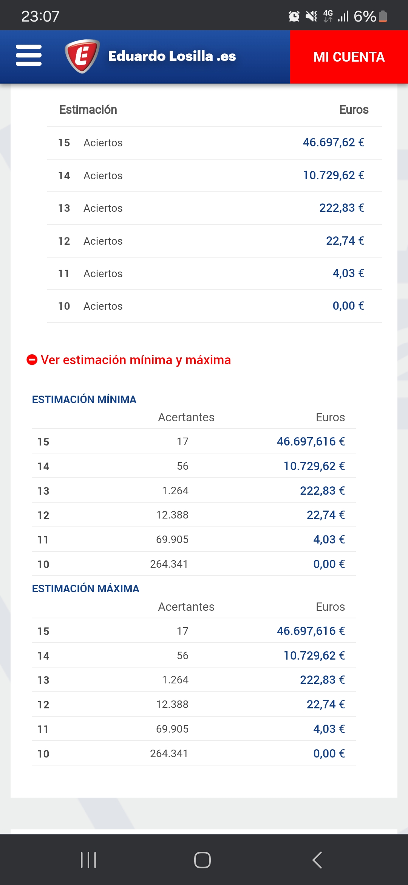Tap the 14 Aciertos 10.729,62 € amount

[x=333, y=175]
